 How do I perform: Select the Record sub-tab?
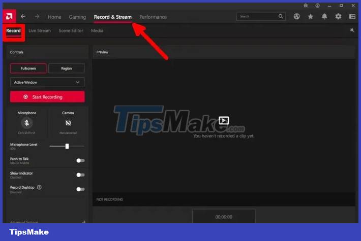click(13, 30)
